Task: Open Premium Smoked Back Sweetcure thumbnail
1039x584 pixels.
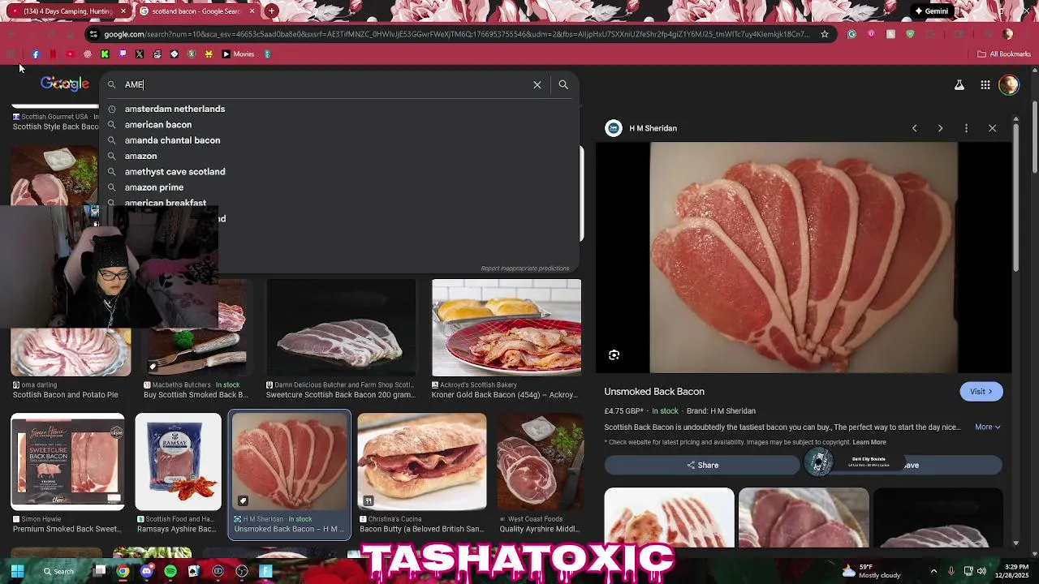Action: coord(67,462)
